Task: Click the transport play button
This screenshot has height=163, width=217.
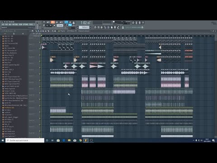Action: (x=47, y=25)
